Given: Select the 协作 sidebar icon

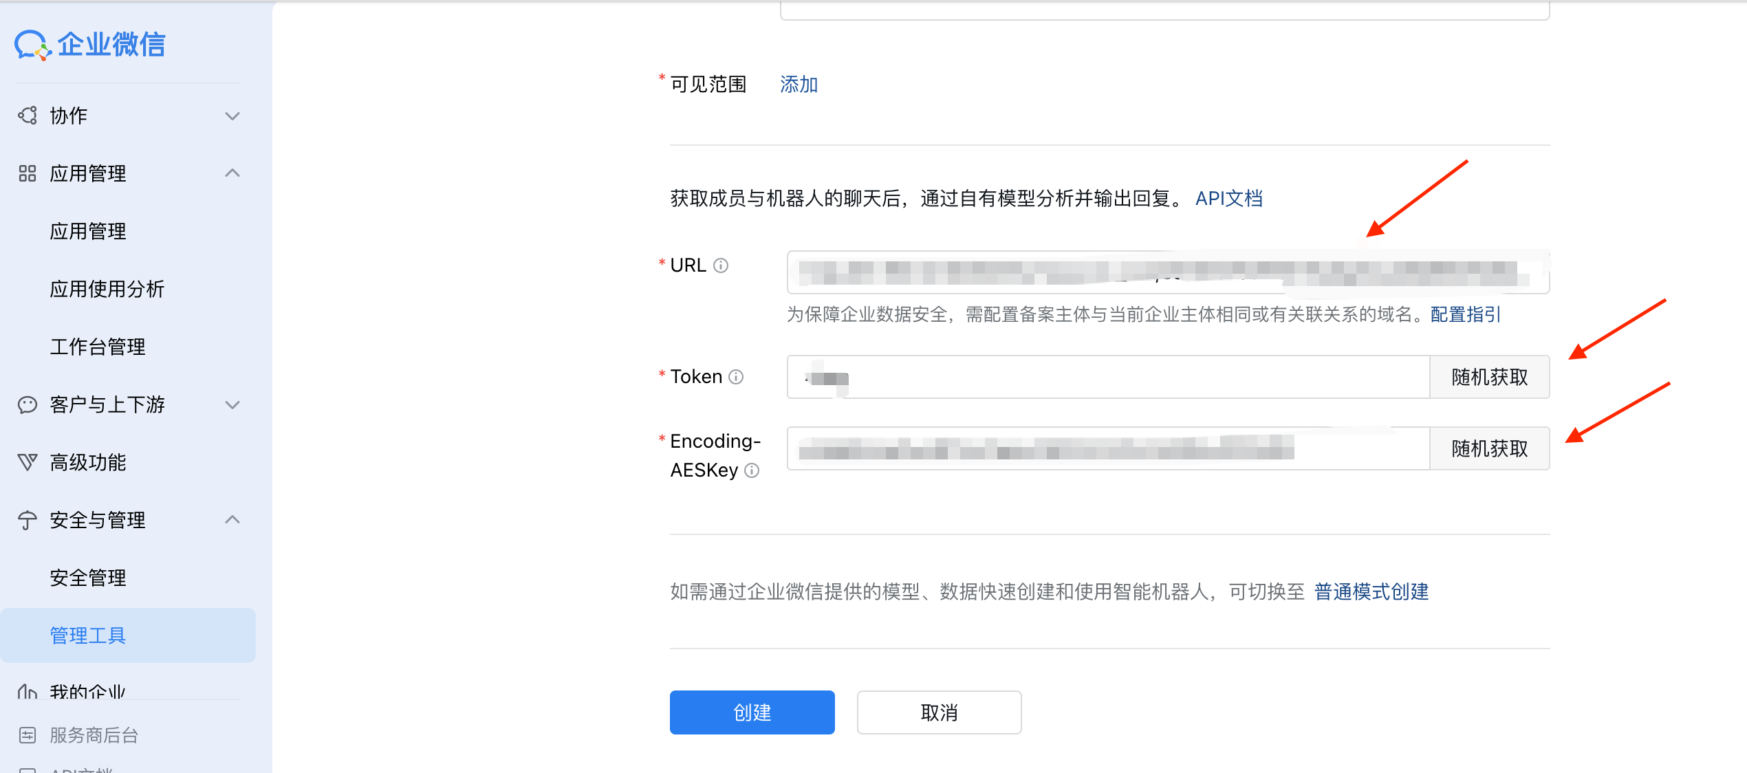Looking at the screenshot, I should [27, 116].
